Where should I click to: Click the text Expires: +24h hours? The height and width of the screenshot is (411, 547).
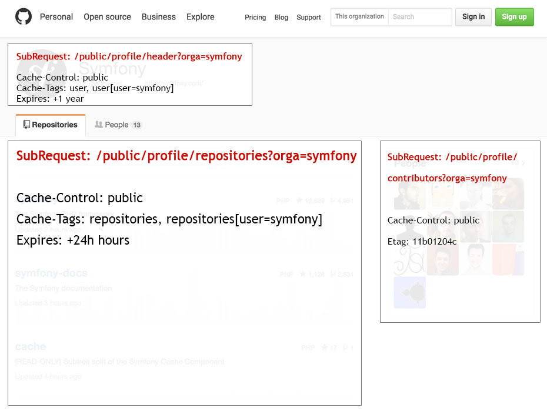point(73,240)
